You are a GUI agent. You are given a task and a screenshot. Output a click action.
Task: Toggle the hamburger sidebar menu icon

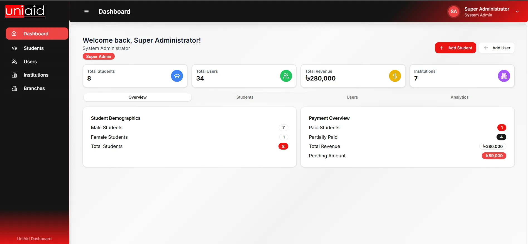(x=86, y=12)
